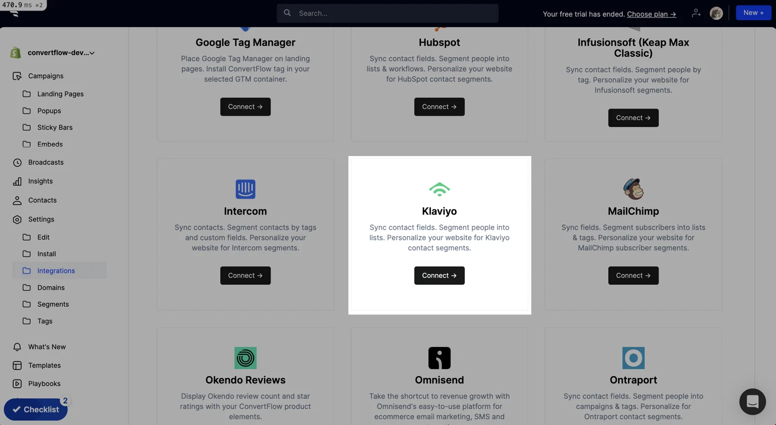Open Tags in sidebar
Screen dimensions: 776x425
45,321
